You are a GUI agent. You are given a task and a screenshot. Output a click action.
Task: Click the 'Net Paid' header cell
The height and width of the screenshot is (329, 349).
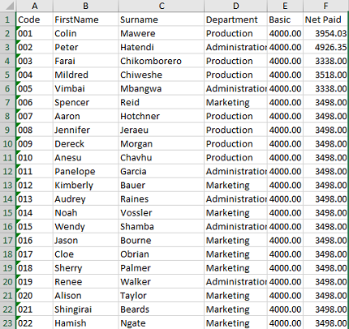(x=325, y=19)
